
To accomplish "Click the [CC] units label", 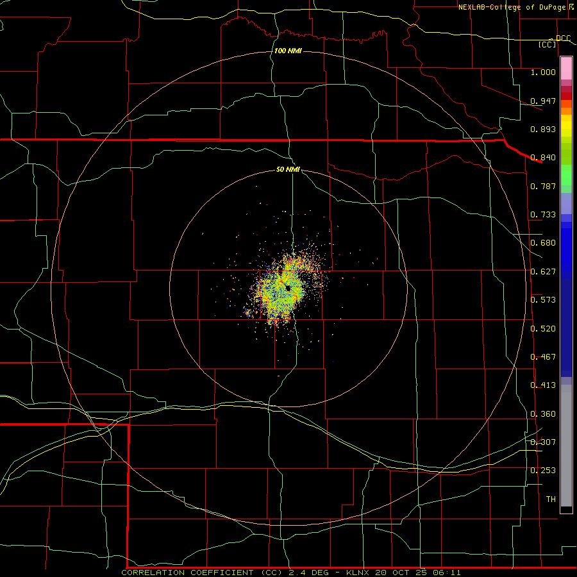I will 547,44.
